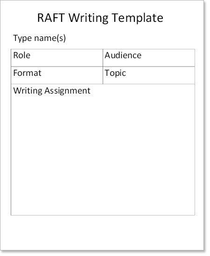Screen dimensions: 210x256
Task: Click inside the Format cell
Action: point(57,75)
